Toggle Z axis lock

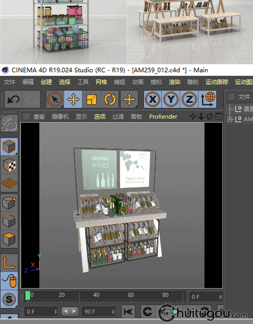pyautogui.click(x=189, y=100)
